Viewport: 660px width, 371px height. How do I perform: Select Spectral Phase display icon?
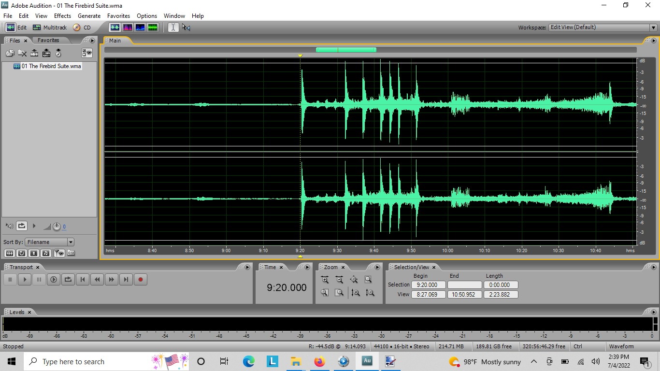[x=153, y=28]
